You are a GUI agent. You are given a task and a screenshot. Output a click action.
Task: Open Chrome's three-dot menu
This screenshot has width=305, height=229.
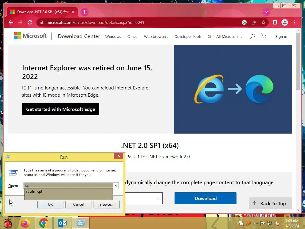[294, 22]
